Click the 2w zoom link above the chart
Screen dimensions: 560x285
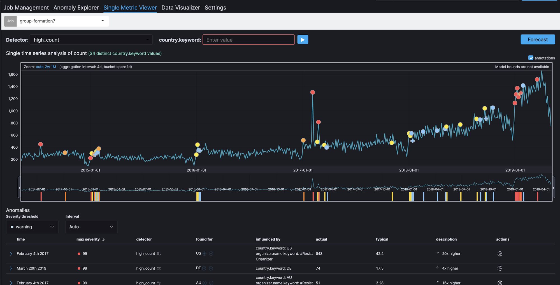click(47, 67)
